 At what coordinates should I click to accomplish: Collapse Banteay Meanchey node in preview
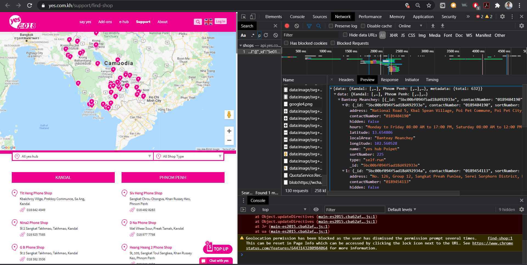point(339,99)
